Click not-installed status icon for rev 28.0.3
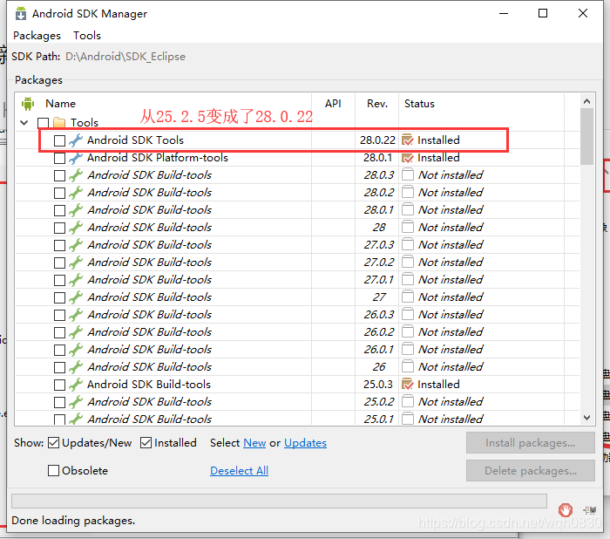 (407, 174)
